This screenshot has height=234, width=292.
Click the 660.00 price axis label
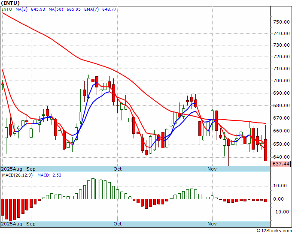pos(281,131)
